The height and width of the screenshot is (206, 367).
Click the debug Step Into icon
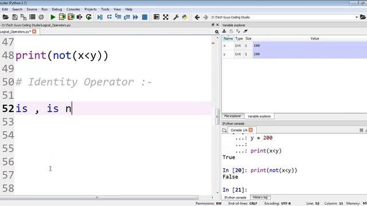(118, 17)
